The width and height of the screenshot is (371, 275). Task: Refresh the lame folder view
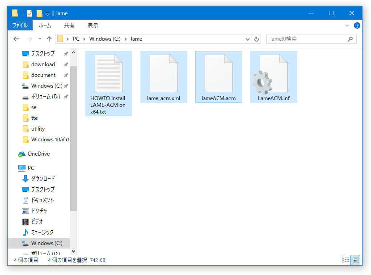click(257, 39)
